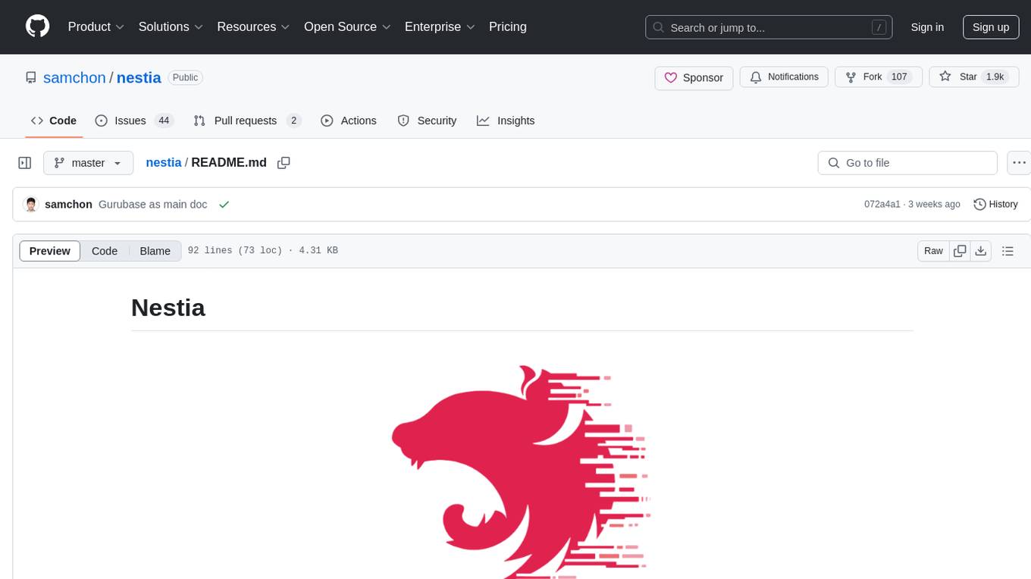
Task: Open the more file actions ellipsis menu
Action: [x=1020, y=163]
